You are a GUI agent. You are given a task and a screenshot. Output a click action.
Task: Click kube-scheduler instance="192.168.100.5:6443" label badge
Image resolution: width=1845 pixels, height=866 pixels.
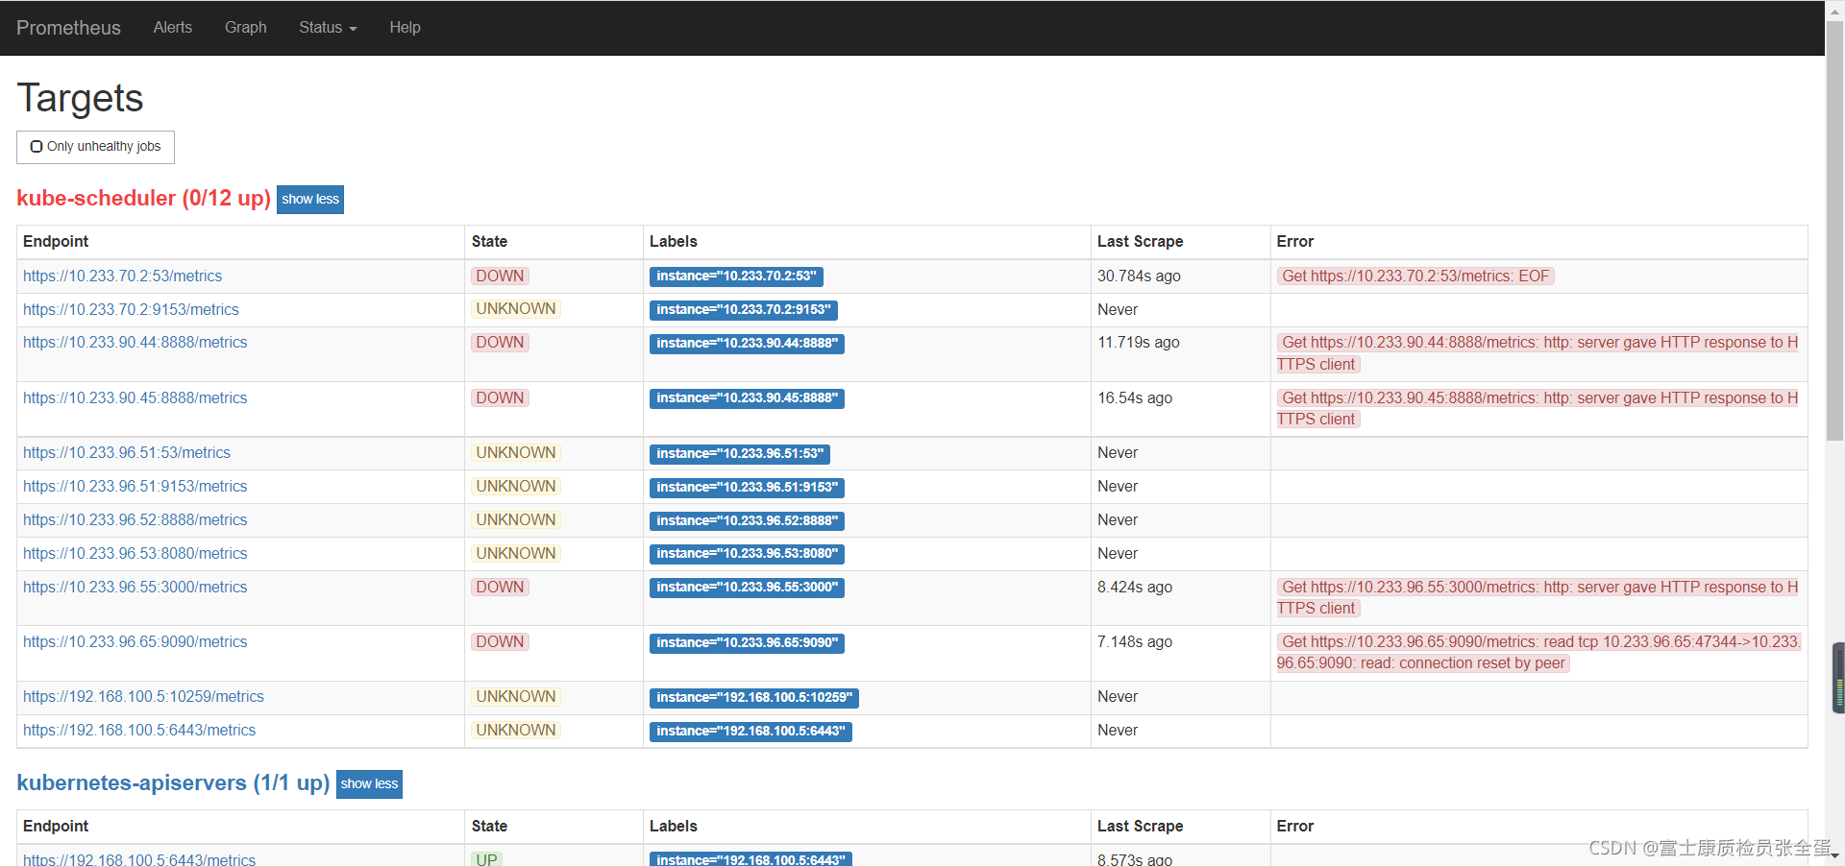tap(750, 732)
